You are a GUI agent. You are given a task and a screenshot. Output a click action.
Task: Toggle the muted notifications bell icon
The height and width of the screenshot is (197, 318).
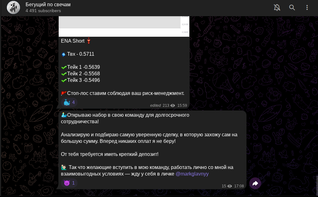click(x=277, y=7)
